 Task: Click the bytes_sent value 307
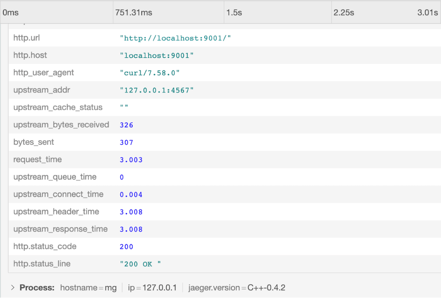(127, 143)
